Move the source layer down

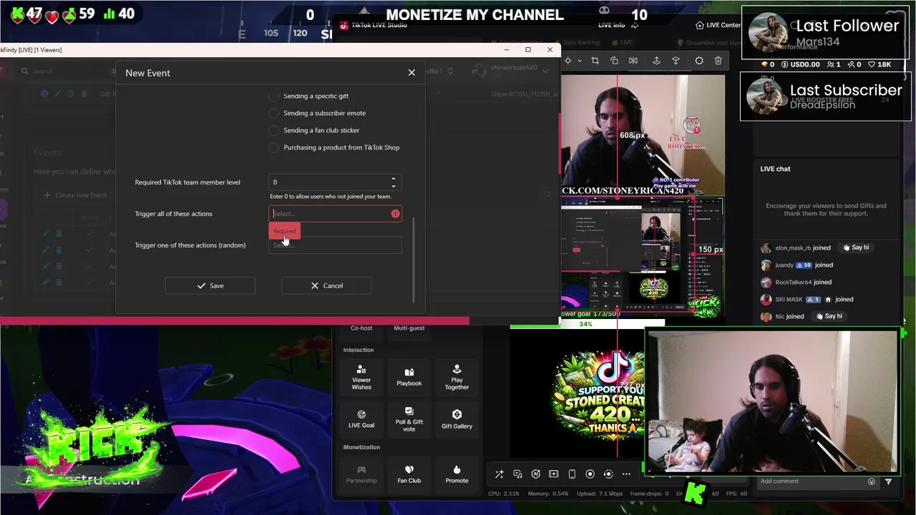coord(676,61)
